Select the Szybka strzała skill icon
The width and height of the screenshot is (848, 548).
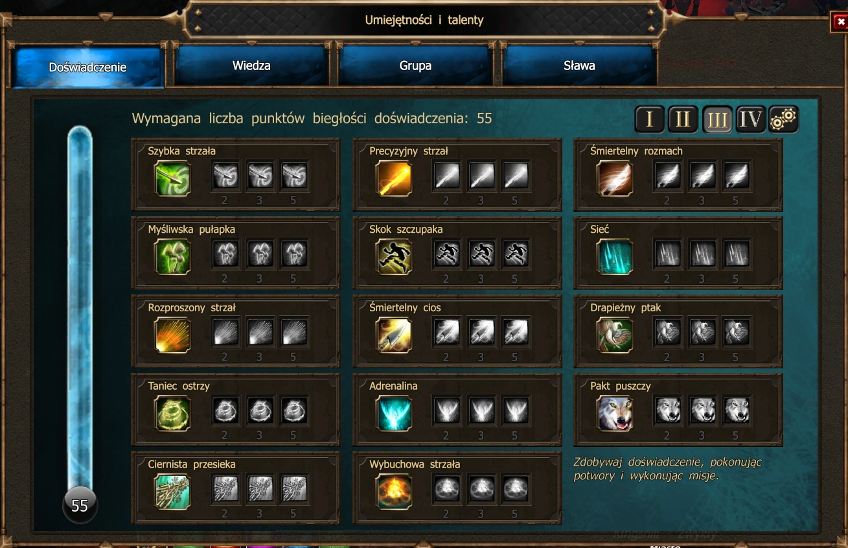point(172,178)
